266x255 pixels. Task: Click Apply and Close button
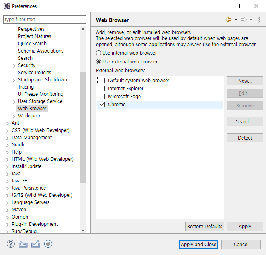click(x=198, y=244)
